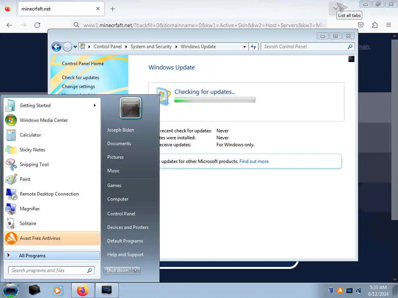Open Avast Free Antivirus

coord(52,238)
